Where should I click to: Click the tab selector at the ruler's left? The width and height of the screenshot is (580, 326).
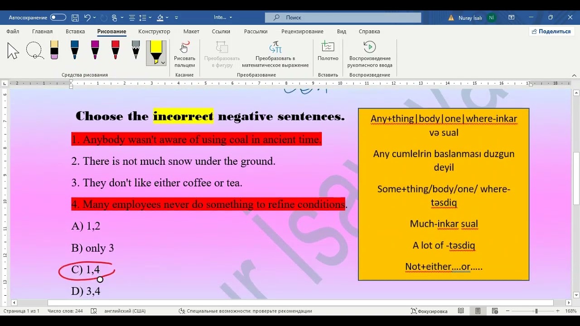[x=5, y=83]
